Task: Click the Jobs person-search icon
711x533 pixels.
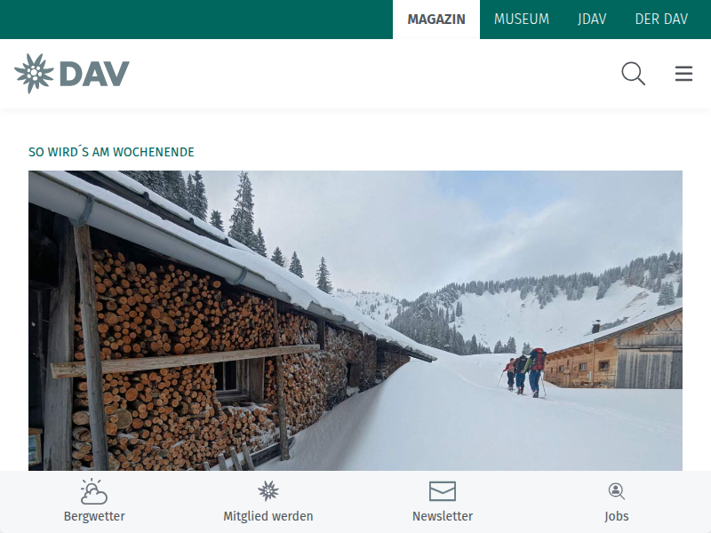Action: click(x=616, y=491)
